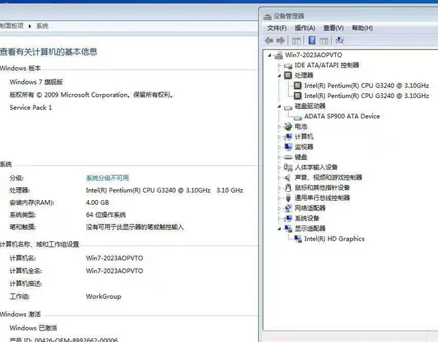Click the 设备管理器 title bar icon
Image resolution: width=438 pixels, height=342 pixels.
(x=268, y=16)
